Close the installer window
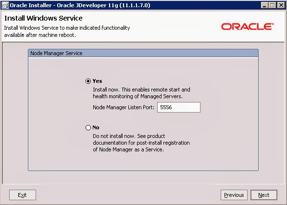 (x=281, y=5)
